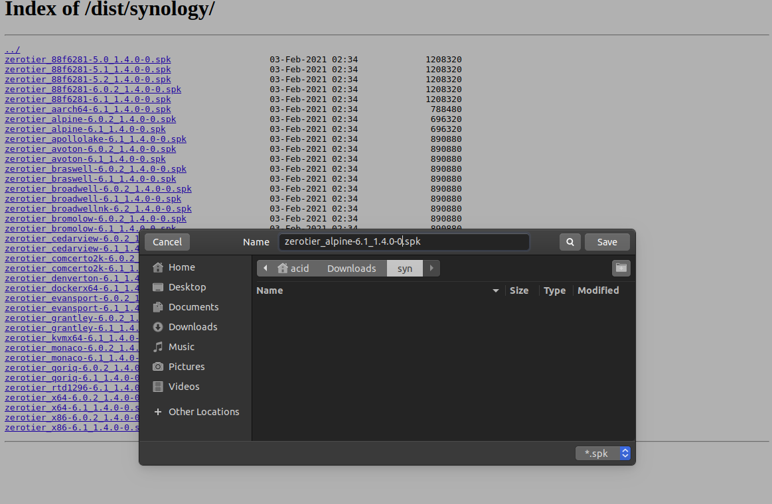Open Videos in the sidebar
The image size is (772, 504).
click(176, 387)
